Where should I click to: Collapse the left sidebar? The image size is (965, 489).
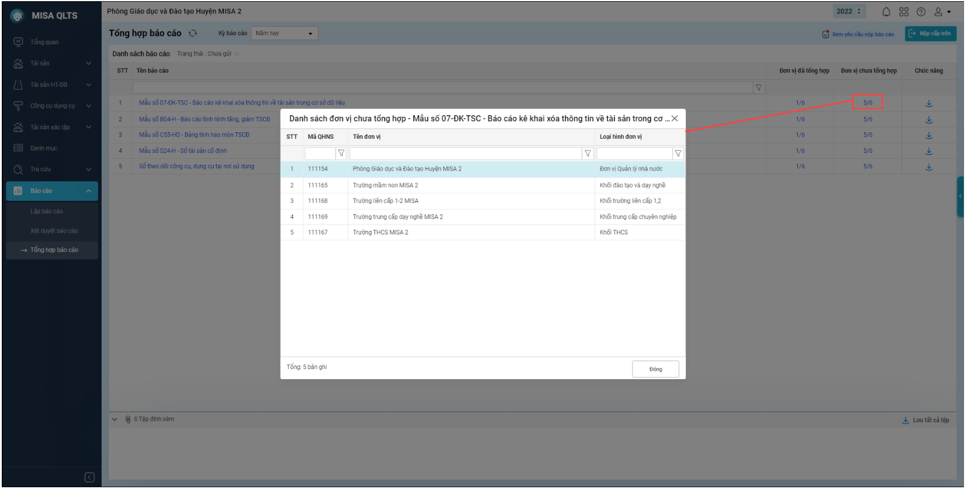89,477
